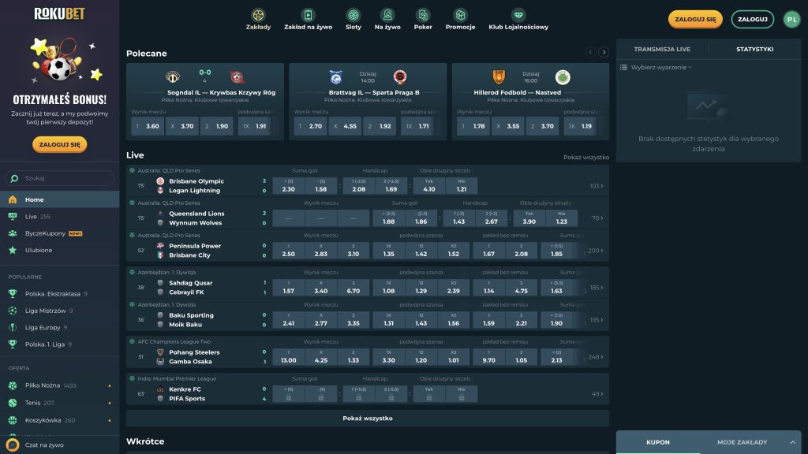This screenshot has width=808, height=454.
Task: Switch to Statystyki tab
Action: coord(755,50)
